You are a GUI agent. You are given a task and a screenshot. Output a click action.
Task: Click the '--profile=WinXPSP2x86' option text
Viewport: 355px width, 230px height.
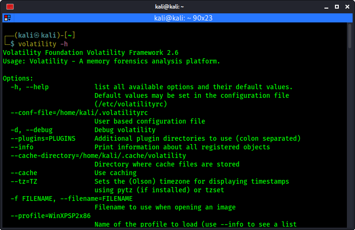tap(51, 216)
